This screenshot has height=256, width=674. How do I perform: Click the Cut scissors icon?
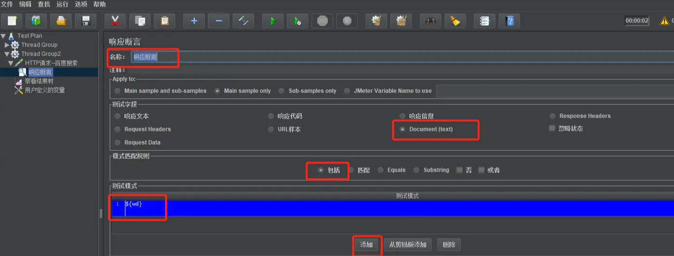pyautogui.click(x=115, y=21)
